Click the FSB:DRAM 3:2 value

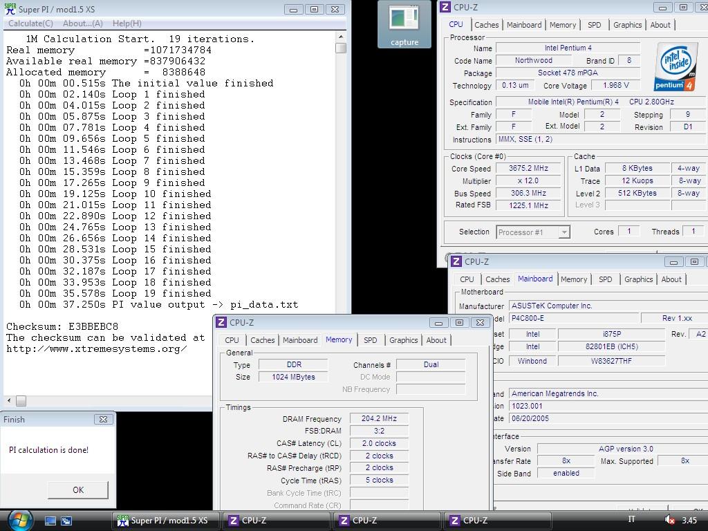tap(379, 431)
